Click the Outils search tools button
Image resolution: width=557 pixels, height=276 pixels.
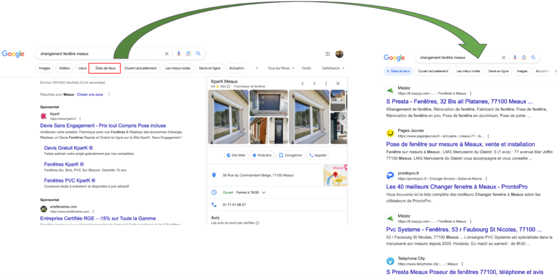(x=306, y=68)
